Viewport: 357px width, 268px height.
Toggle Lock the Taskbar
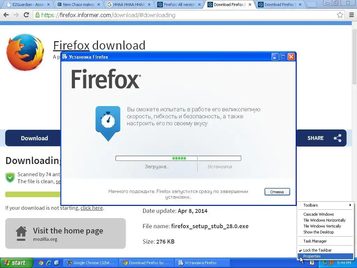coord(326,250)
